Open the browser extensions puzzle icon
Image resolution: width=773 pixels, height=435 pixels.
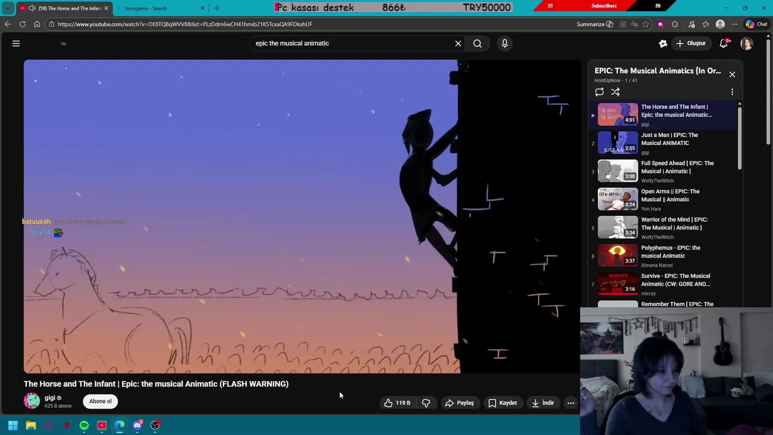pyautogui.click(x=675, y=24)
